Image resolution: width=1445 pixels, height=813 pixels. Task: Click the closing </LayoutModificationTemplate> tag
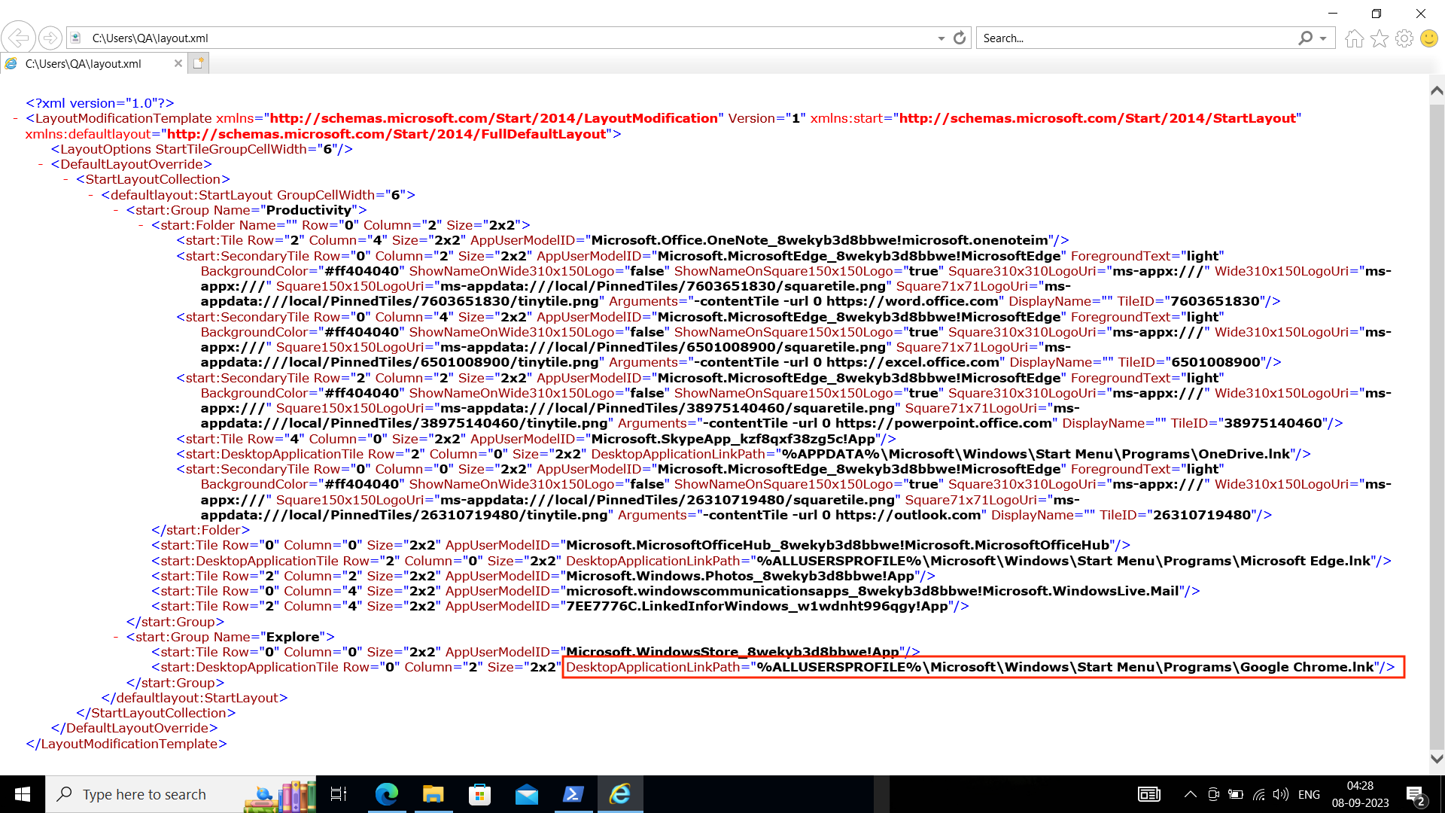tap(126, 744)
